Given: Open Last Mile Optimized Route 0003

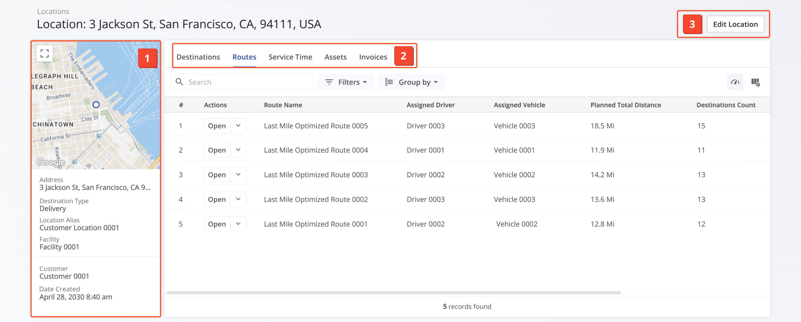Looking at the screenshot, I should coord(217,175).
